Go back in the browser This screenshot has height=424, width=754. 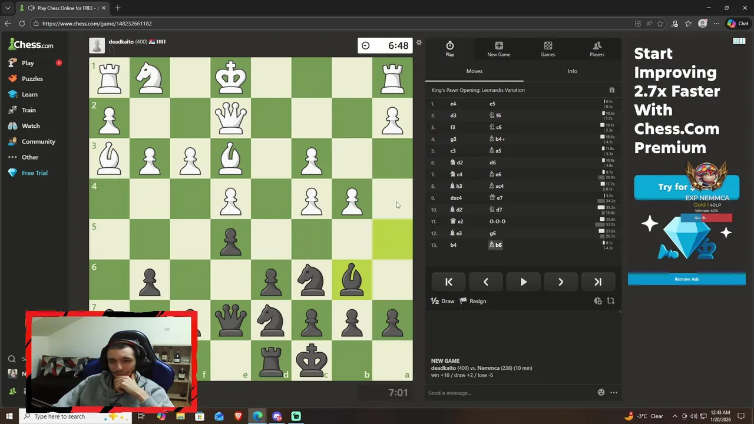click(7, 24)
